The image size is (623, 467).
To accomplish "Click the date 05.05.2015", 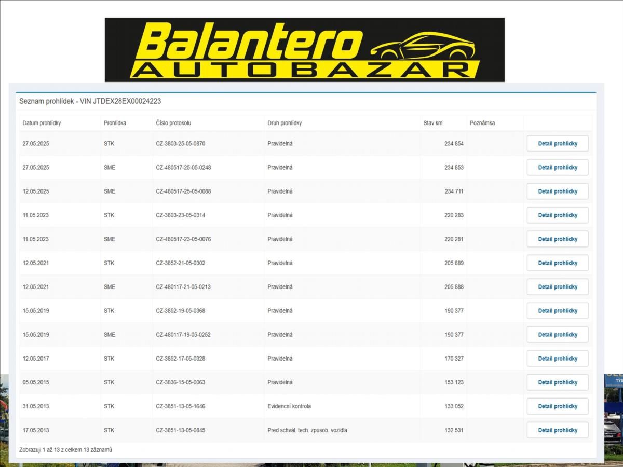I will (35, 382).
